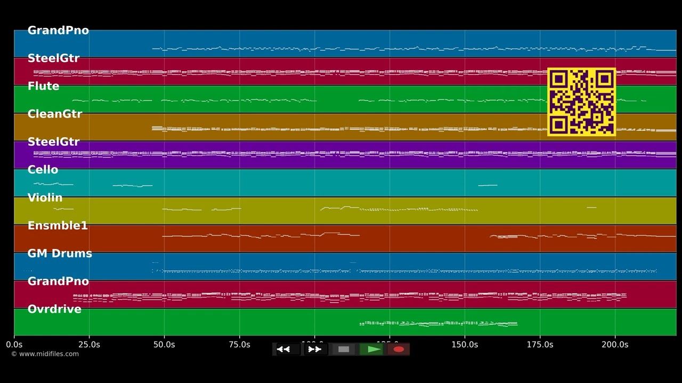Stop playback with the gray square button

pos(344,349)
